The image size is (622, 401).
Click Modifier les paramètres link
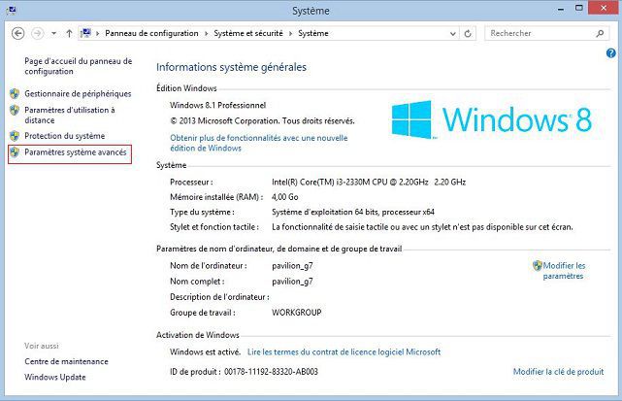tap(564, 271)
